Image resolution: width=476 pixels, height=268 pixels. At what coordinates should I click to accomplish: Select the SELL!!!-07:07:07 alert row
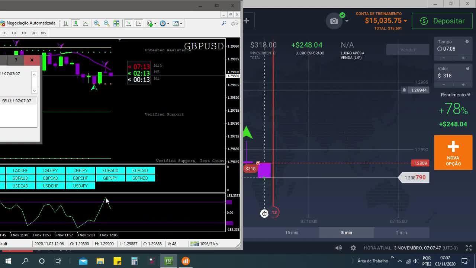18,101
